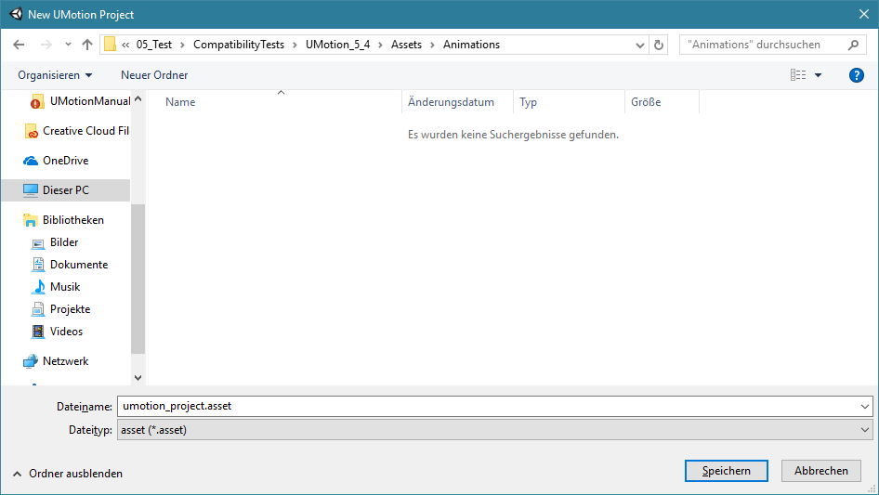Click the Abbrechen button
The image size is (879, 495).
click(x=820, y=471)
